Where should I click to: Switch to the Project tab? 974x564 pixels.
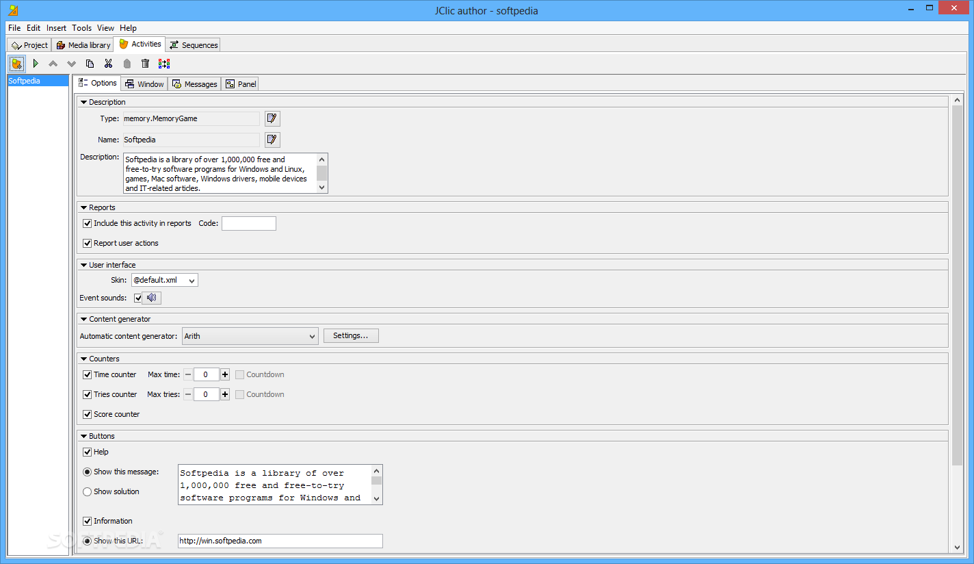29,45
